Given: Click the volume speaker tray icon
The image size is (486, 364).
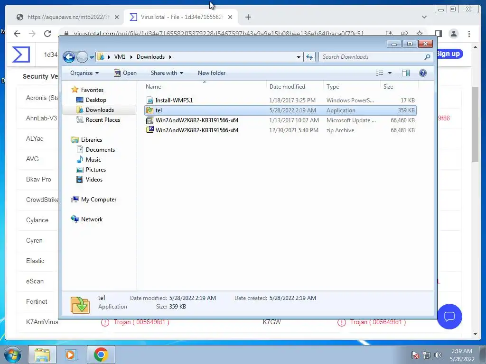Looking at the screenshot, I should 438,355.
